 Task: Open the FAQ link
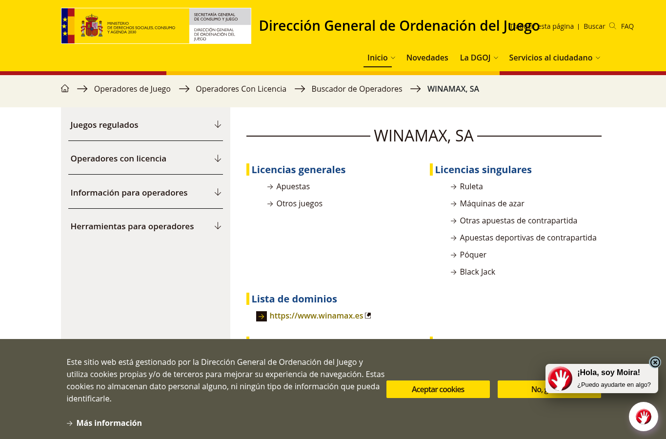pos(627,26)
